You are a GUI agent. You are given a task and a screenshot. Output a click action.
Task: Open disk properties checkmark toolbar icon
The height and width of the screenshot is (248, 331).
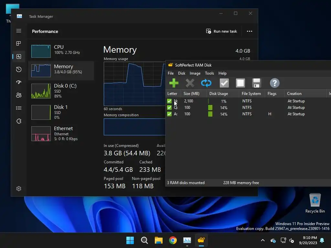(224, 83)
